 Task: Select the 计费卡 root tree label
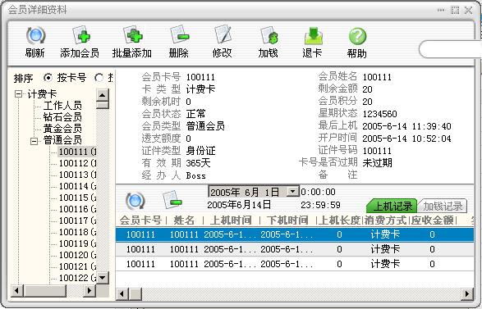tap(42, 93)
